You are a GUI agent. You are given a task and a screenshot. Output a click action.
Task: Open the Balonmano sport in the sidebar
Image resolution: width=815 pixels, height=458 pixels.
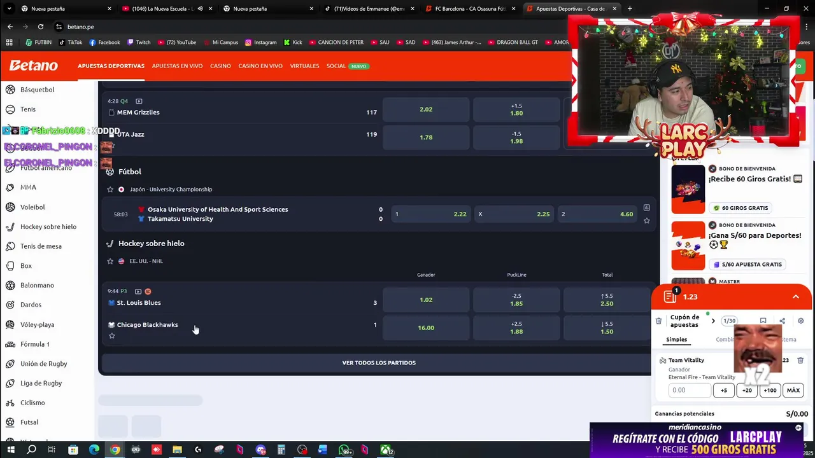pos(37,286)
